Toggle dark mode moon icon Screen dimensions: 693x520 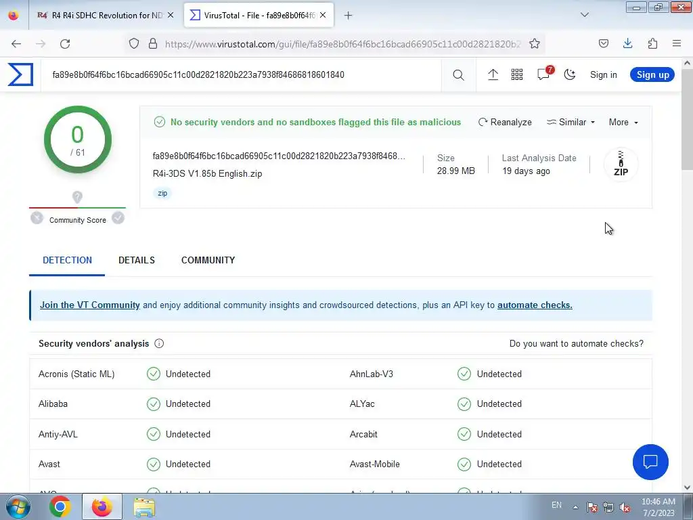tap(570, 74)
